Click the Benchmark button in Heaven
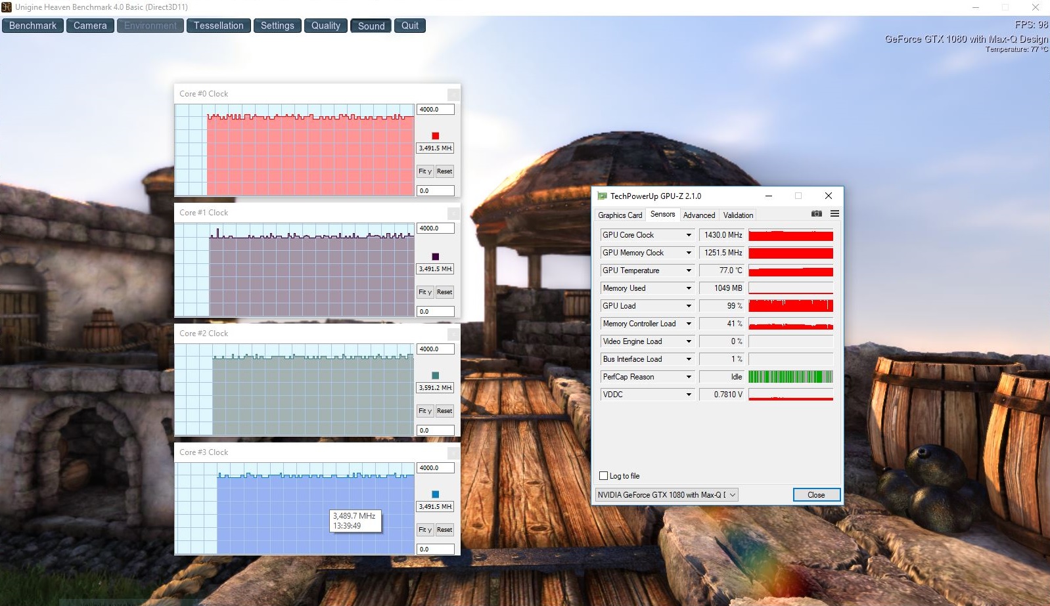Viewport: 1050px width, 606px height. (33, 26)
